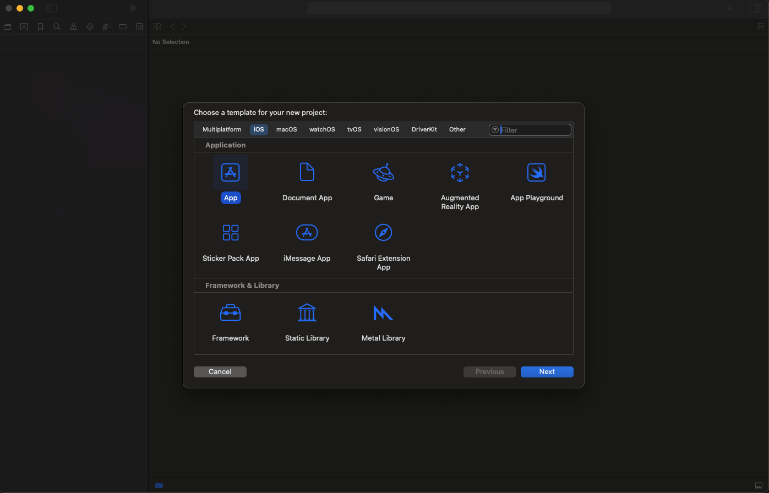Click the plus Library button in toolbar
The width and height of the screenshot is (769, 493).
pyautogui.click(x=730, y=8)
